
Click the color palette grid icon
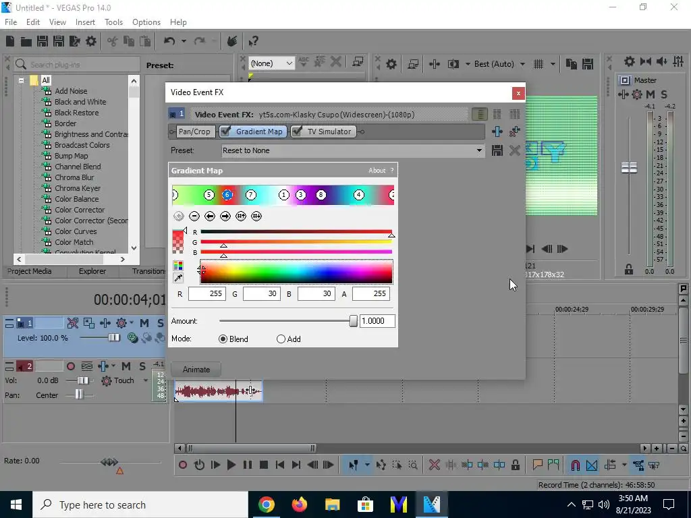click(178, 266)
